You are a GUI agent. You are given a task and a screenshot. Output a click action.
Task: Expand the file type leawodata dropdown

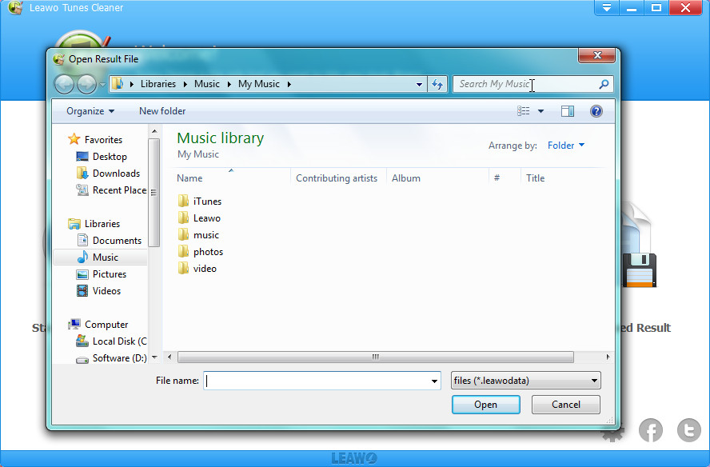point(593,381)
